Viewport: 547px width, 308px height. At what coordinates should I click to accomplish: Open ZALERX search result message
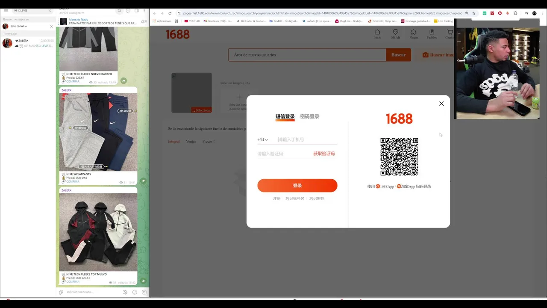tap(28, 43)
